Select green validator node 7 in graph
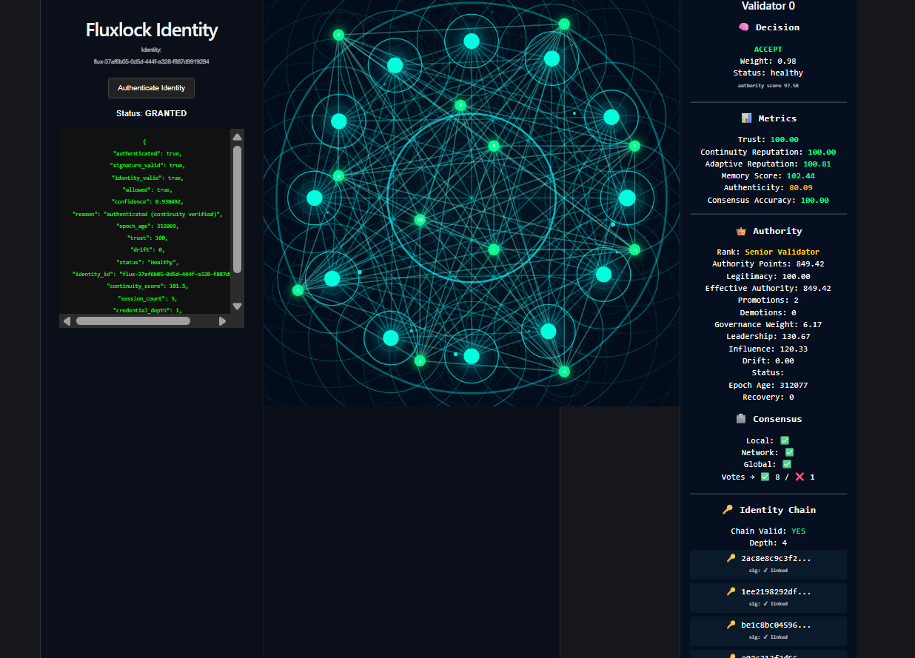The height and width of the screenshot is (658, 915). 494,249
